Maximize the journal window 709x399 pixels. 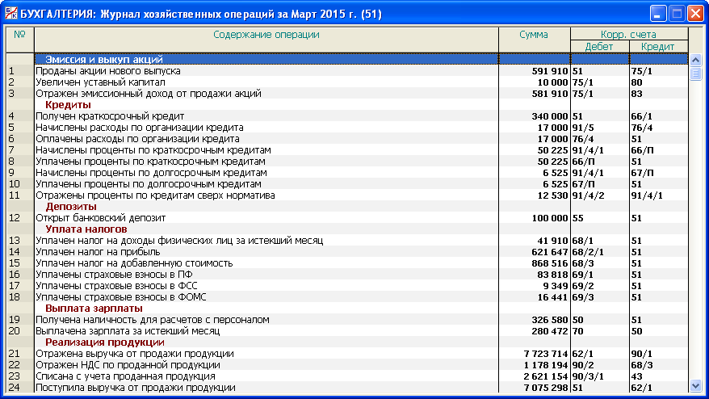(x=677, y=14)
